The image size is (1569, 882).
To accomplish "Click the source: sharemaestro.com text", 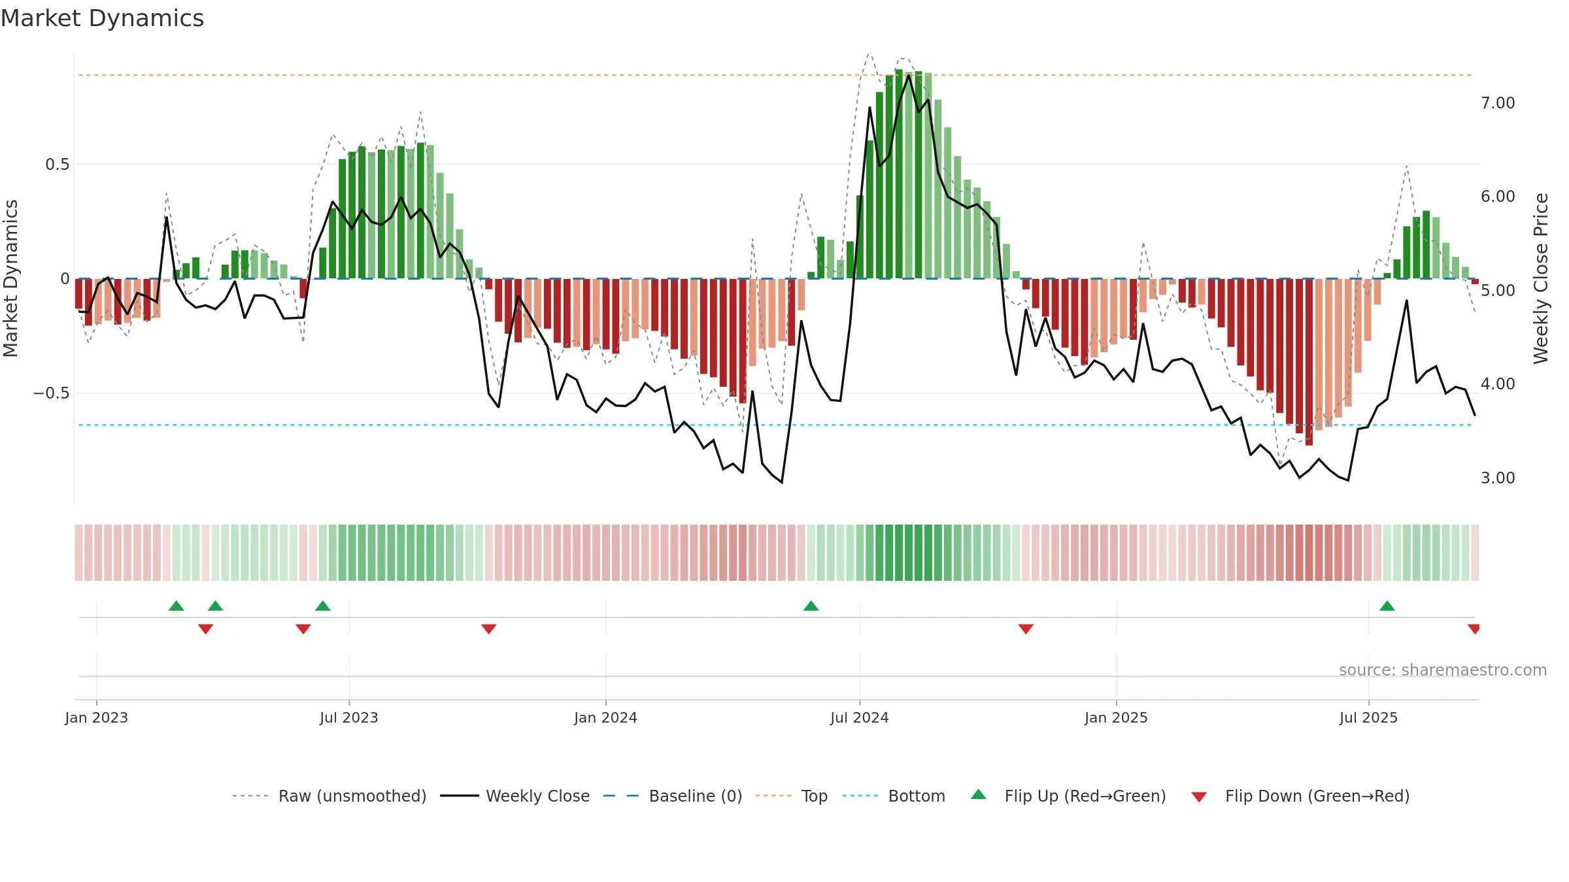I will 1443,670.
